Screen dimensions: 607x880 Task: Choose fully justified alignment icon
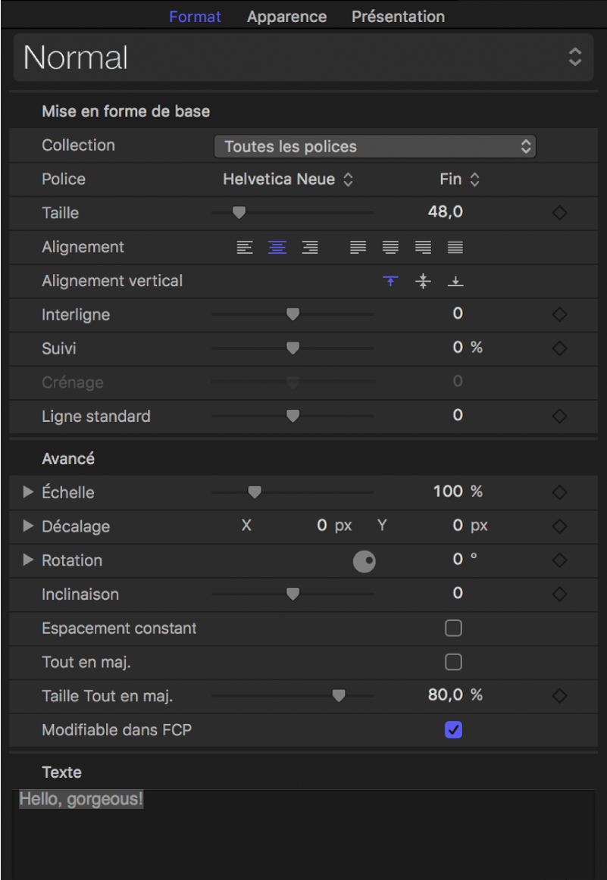coord(455,248)
